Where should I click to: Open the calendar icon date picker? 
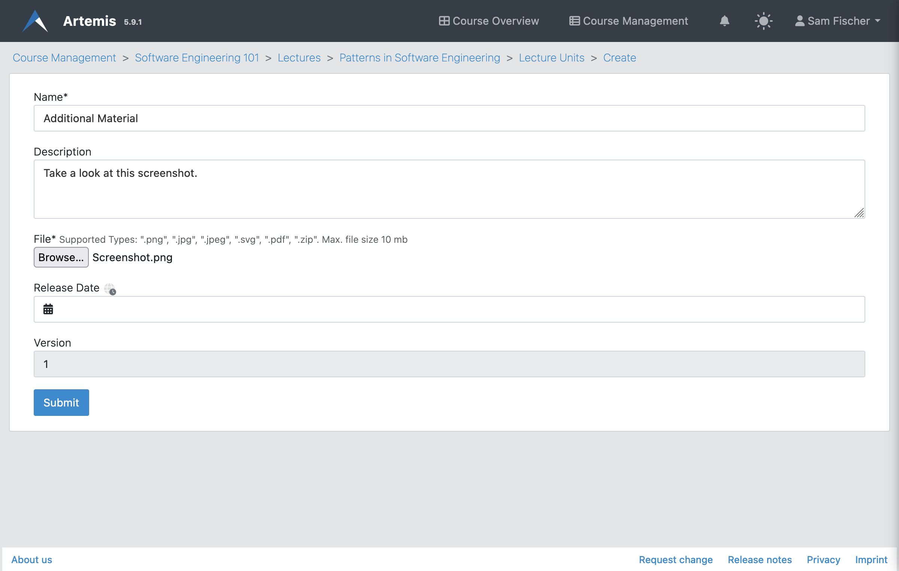coord(48,309)
